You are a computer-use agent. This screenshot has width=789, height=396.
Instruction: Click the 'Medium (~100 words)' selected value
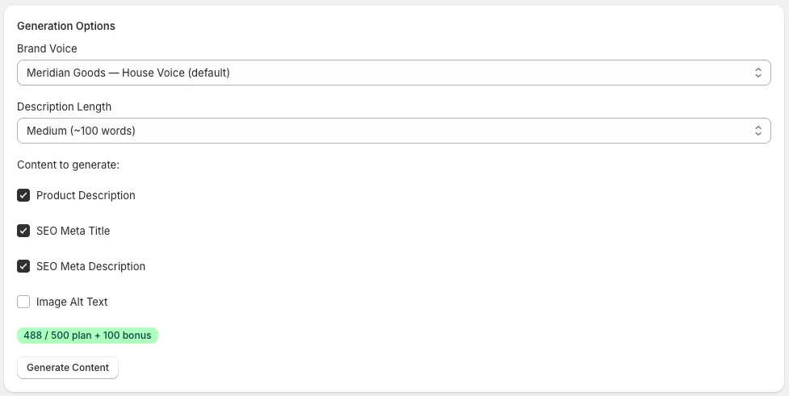(81, 131)
